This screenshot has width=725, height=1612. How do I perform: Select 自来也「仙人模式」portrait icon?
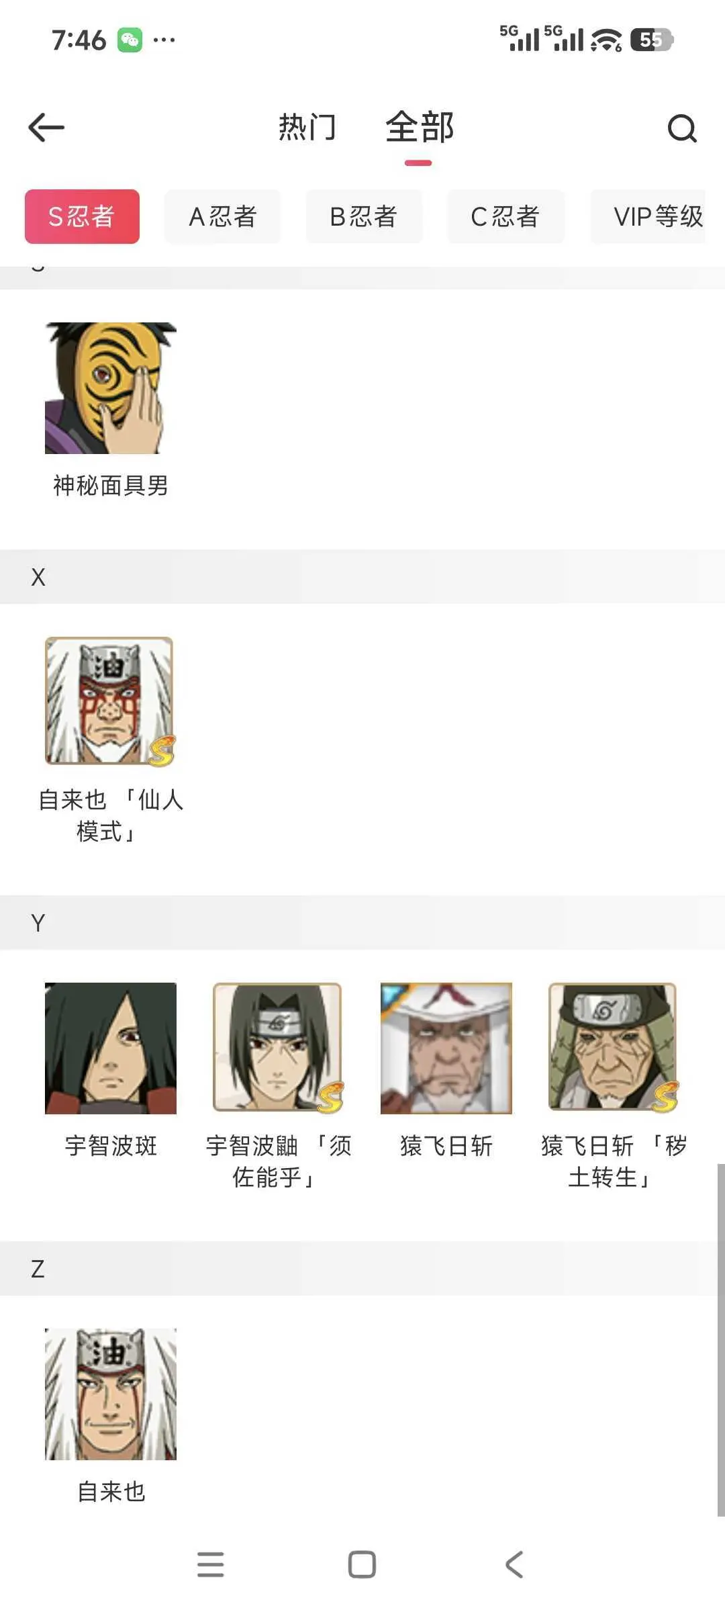(111, 701)
